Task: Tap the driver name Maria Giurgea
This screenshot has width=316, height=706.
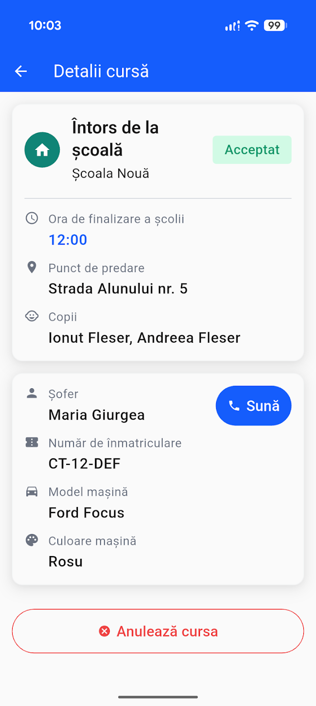Action: click(x=97, y=415)
